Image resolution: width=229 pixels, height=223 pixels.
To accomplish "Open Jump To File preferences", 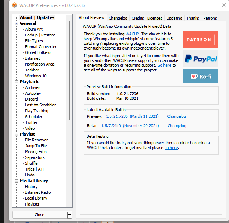I will (36, 146).
